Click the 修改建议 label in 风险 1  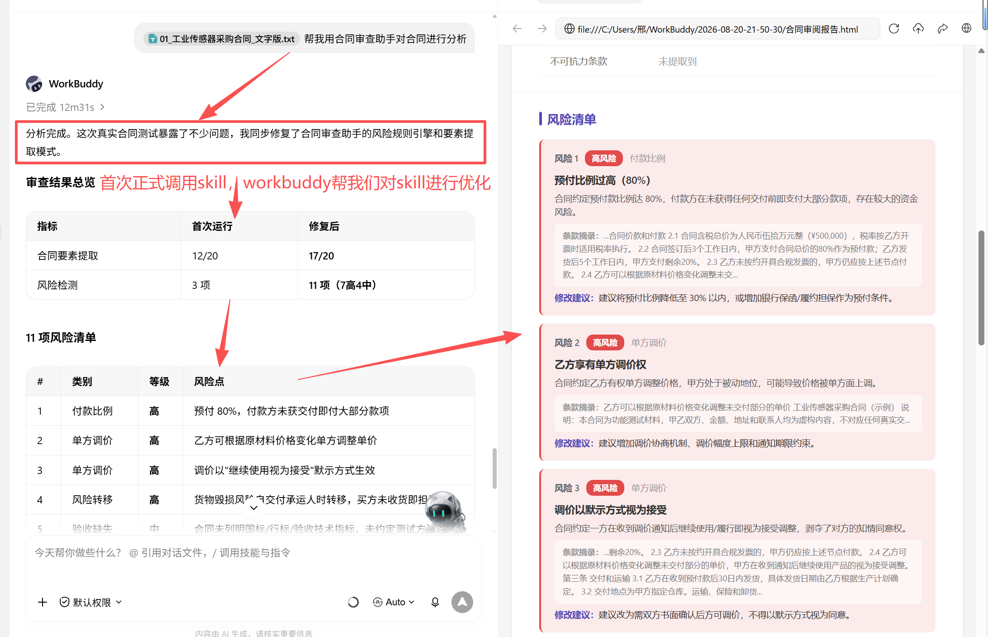[x=574, y=298]
